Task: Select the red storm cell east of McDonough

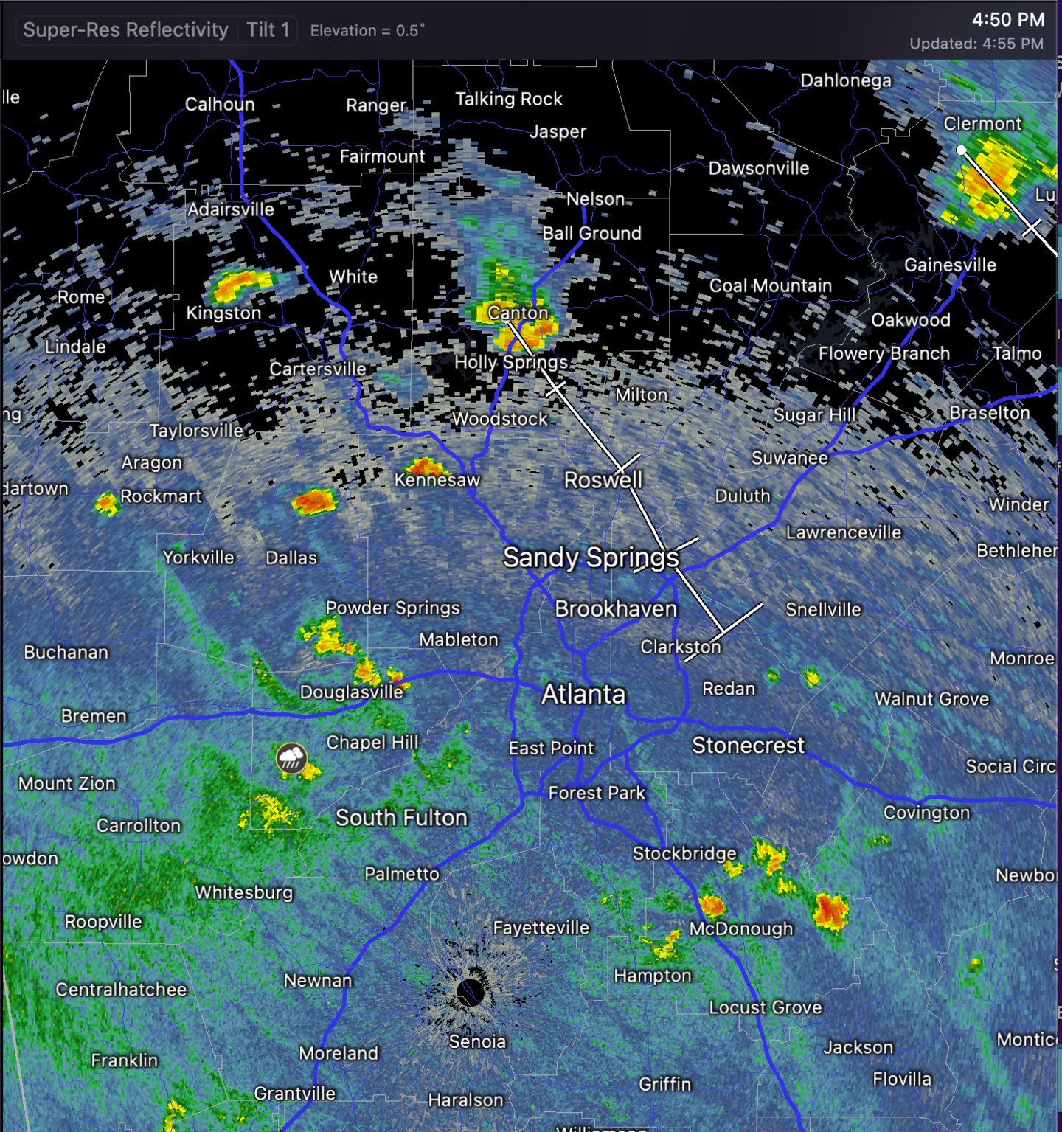Action: point(831,910)
